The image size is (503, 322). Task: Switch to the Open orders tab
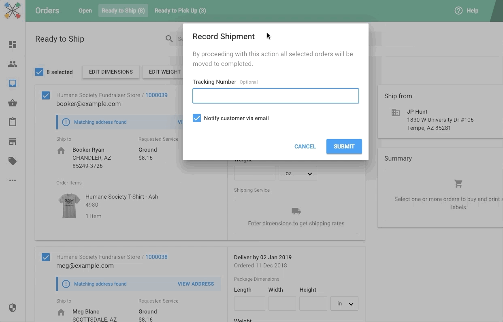pos(85,11)
